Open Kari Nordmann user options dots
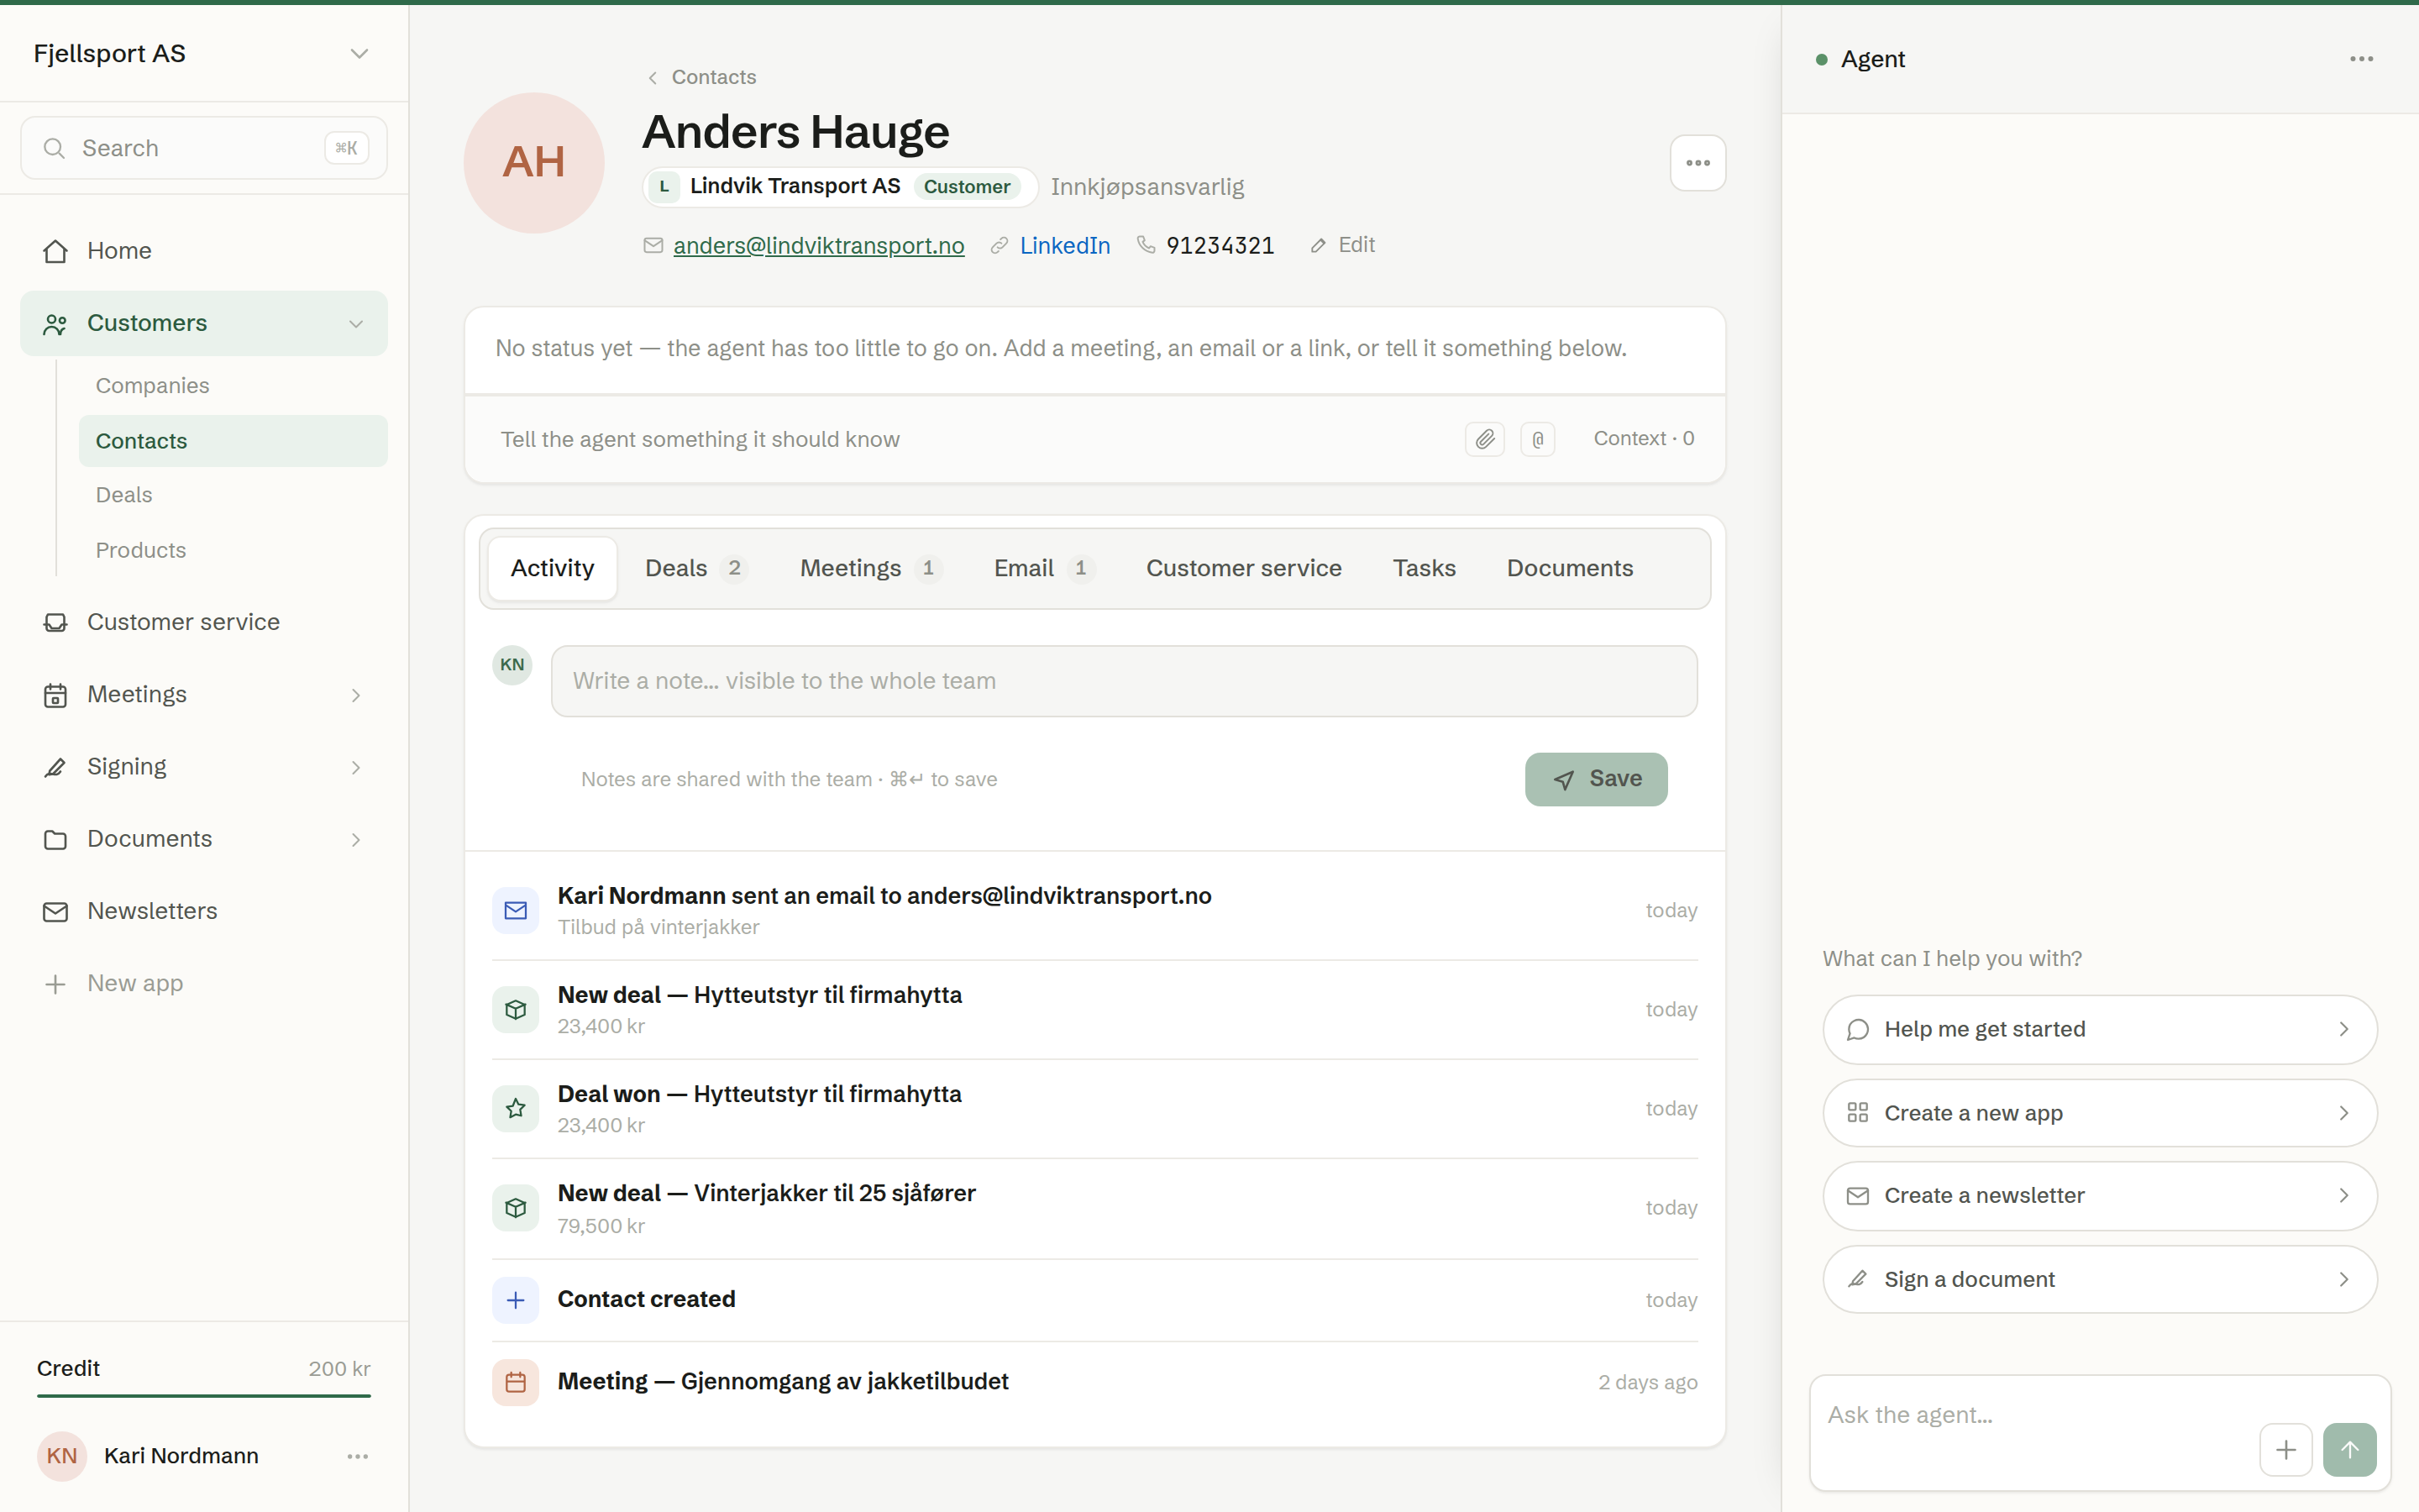The image size is (2419, 1512). point(358,1456)
